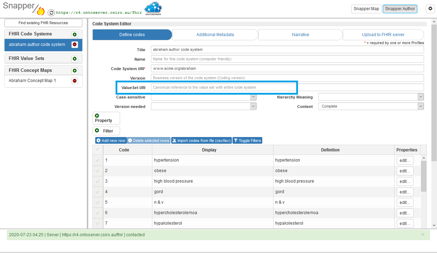
Task: Switch to the Additional Metadata tab
Action: point(215,35)
